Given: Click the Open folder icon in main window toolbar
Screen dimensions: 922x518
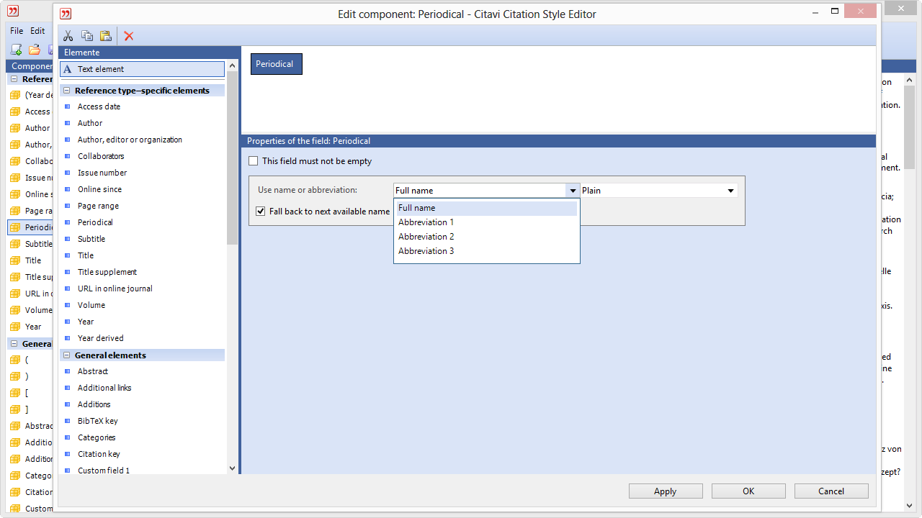Looking at the screenshot, I should 34,50.
